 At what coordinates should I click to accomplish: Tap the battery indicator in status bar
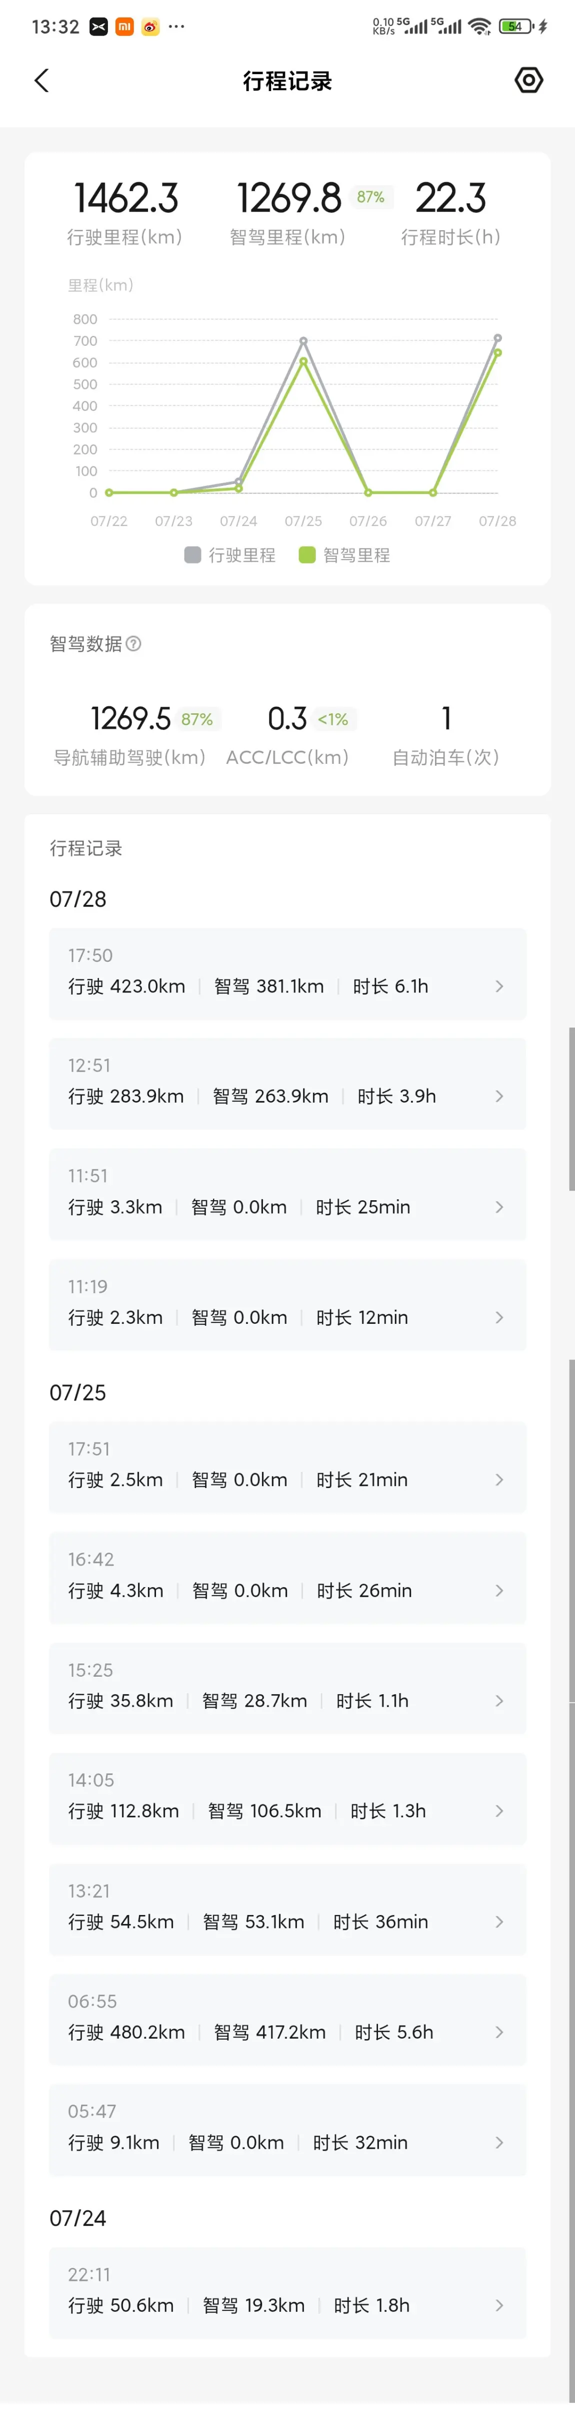[x=515, y=27]
